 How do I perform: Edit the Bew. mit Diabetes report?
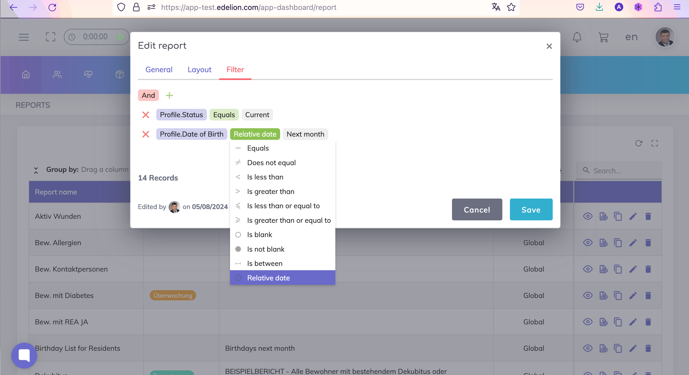coord(633,296)
